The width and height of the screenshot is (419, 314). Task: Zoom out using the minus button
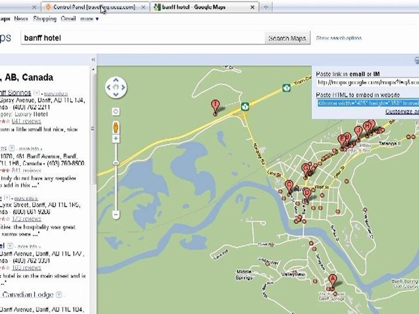[116, 214]
